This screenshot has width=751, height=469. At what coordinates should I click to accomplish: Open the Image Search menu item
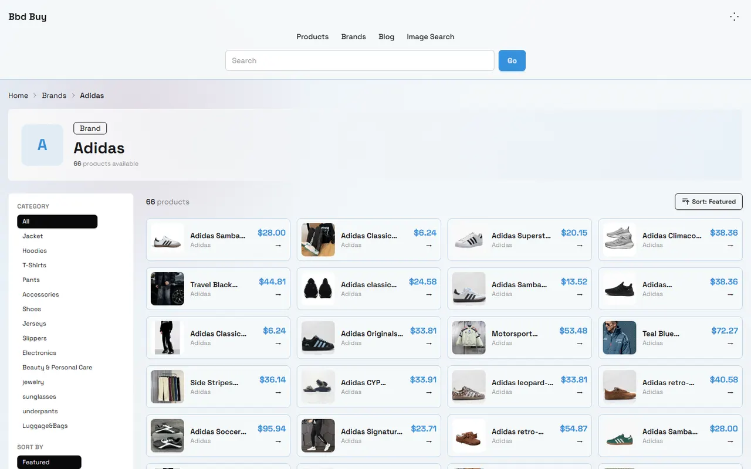tap(431, 36)
